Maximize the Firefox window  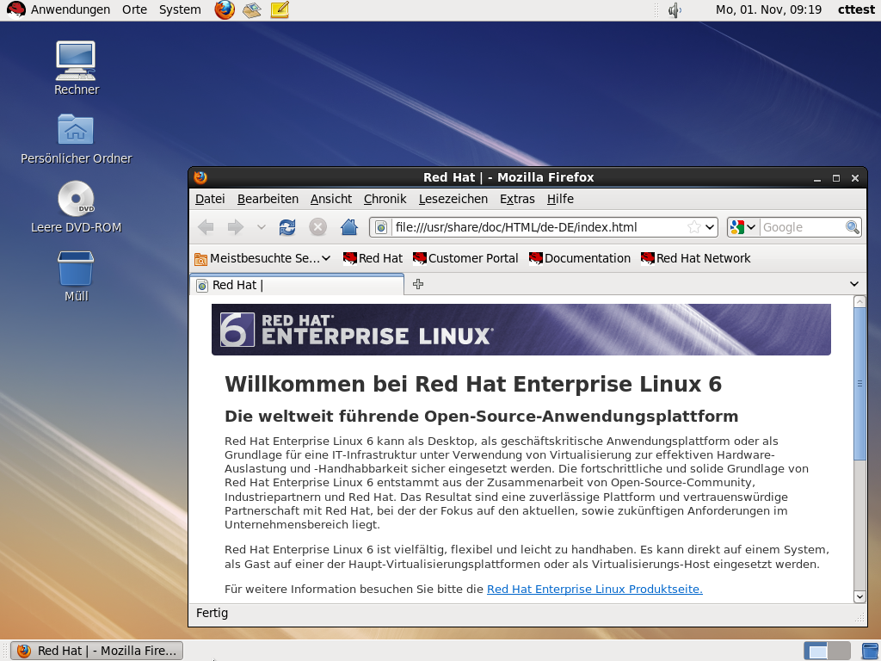tap(836, 178)
